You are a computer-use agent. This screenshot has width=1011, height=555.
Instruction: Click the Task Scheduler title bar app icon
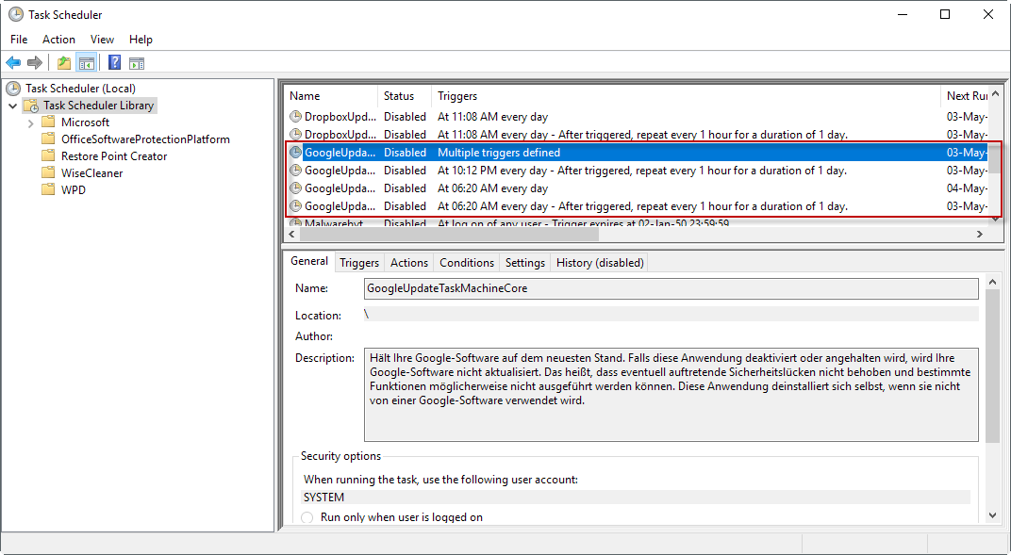(16, 14)
